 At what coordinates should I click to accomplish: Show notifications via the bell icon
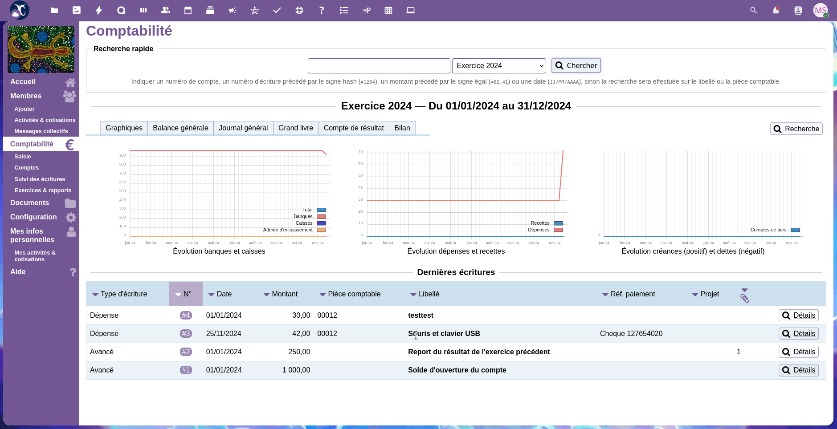(776, 10)
